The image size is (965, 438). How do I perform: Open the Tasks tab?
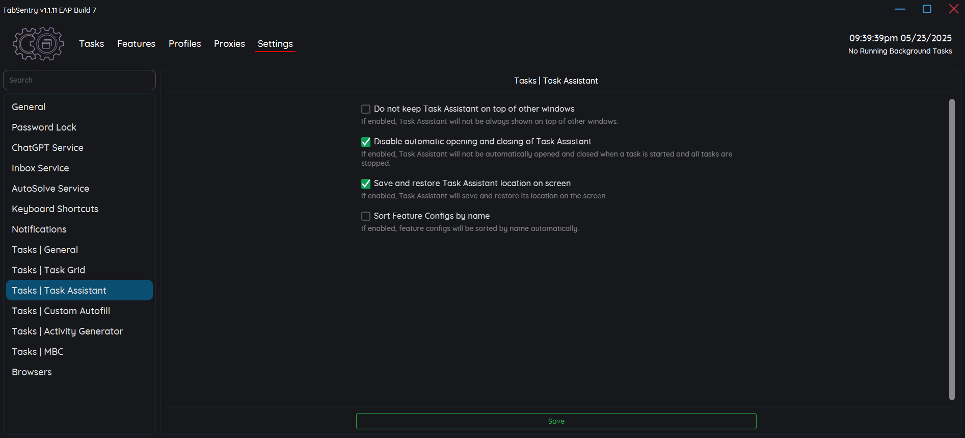92,44
